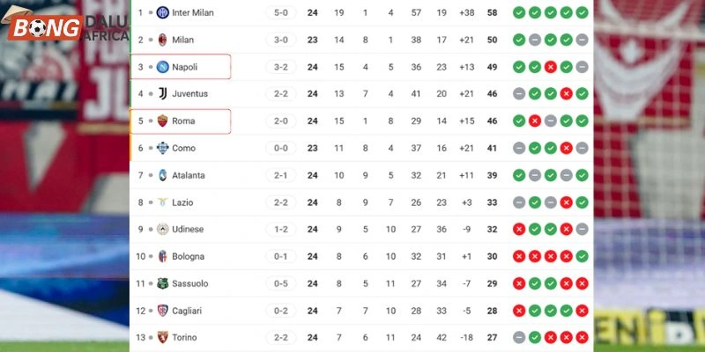The height and width of the screenshot is (352, 705).
Task: Click the Como team badge
Action: coord(162,148)
